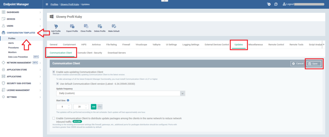Click the Logout user icon

click(x=284, y=4)
